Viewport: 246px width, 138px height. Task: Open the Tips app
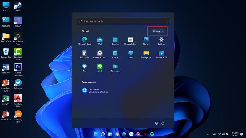(x=84, y=68)
